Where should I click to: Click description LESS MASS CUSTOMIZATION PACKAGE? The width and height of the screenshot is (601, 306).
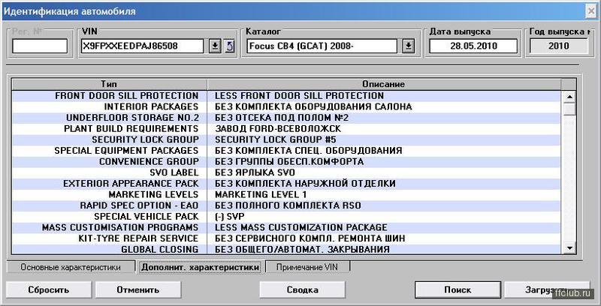(301, 227)
